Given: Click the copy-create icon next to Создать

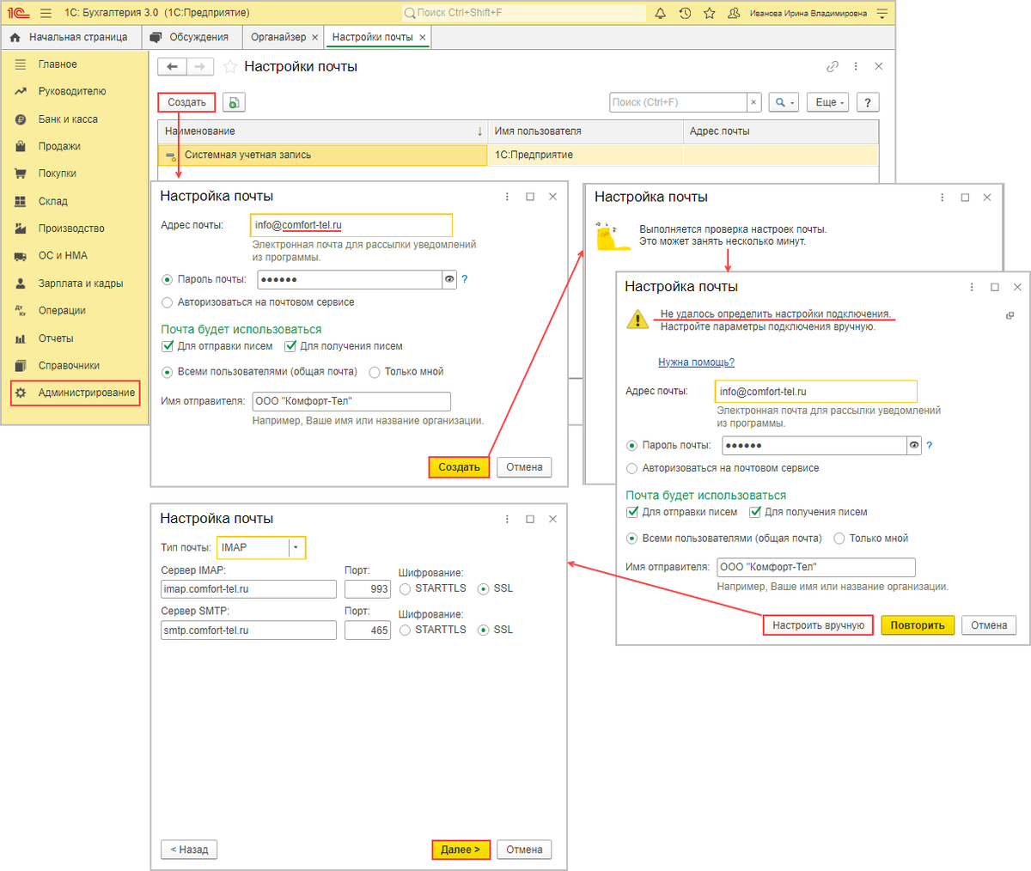Looking at the screenshot, I should tap(234, 102).
